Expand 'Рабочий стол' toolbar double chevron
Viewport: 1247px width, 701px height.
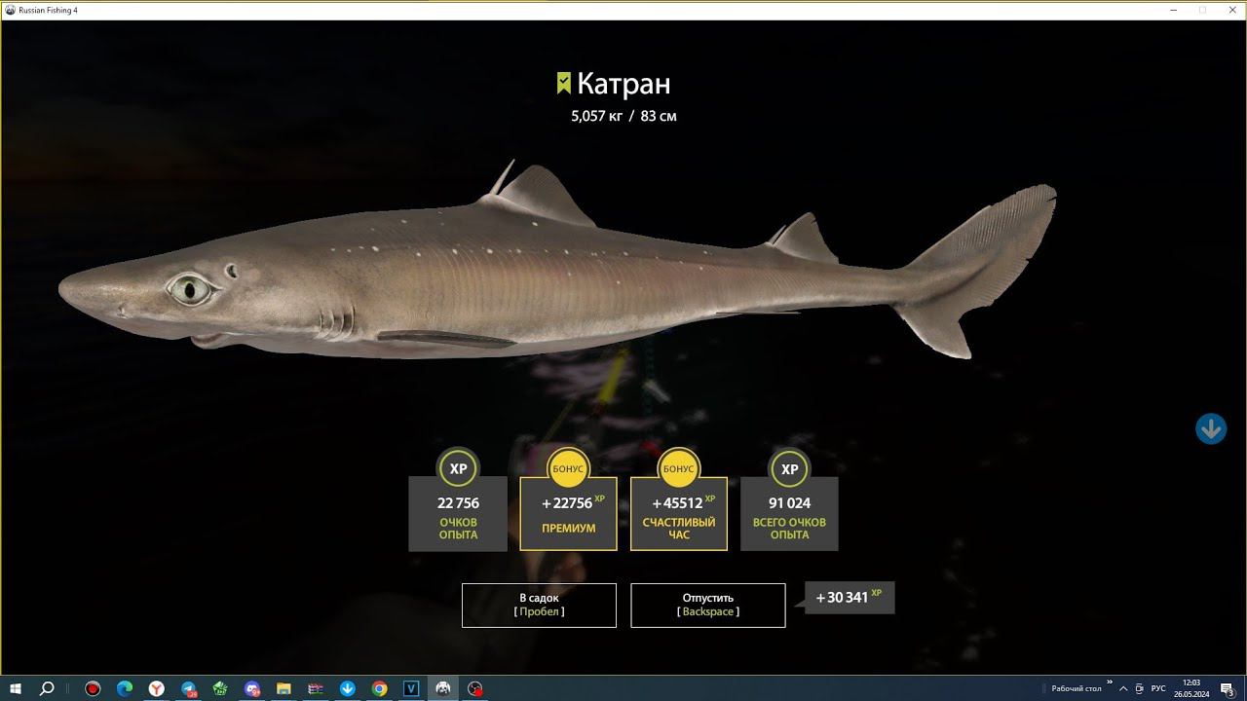pyautogui.click(x=1110, y=683)
